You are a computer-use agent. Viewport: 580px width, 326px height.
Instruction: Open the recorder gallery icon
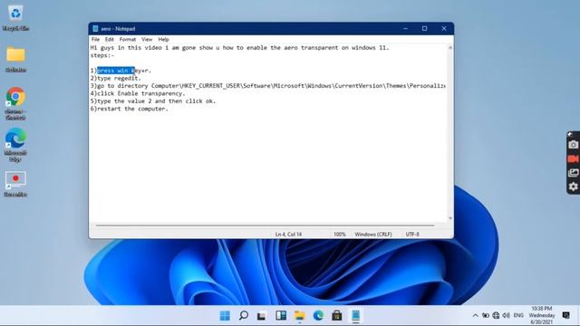coord(573,173)
